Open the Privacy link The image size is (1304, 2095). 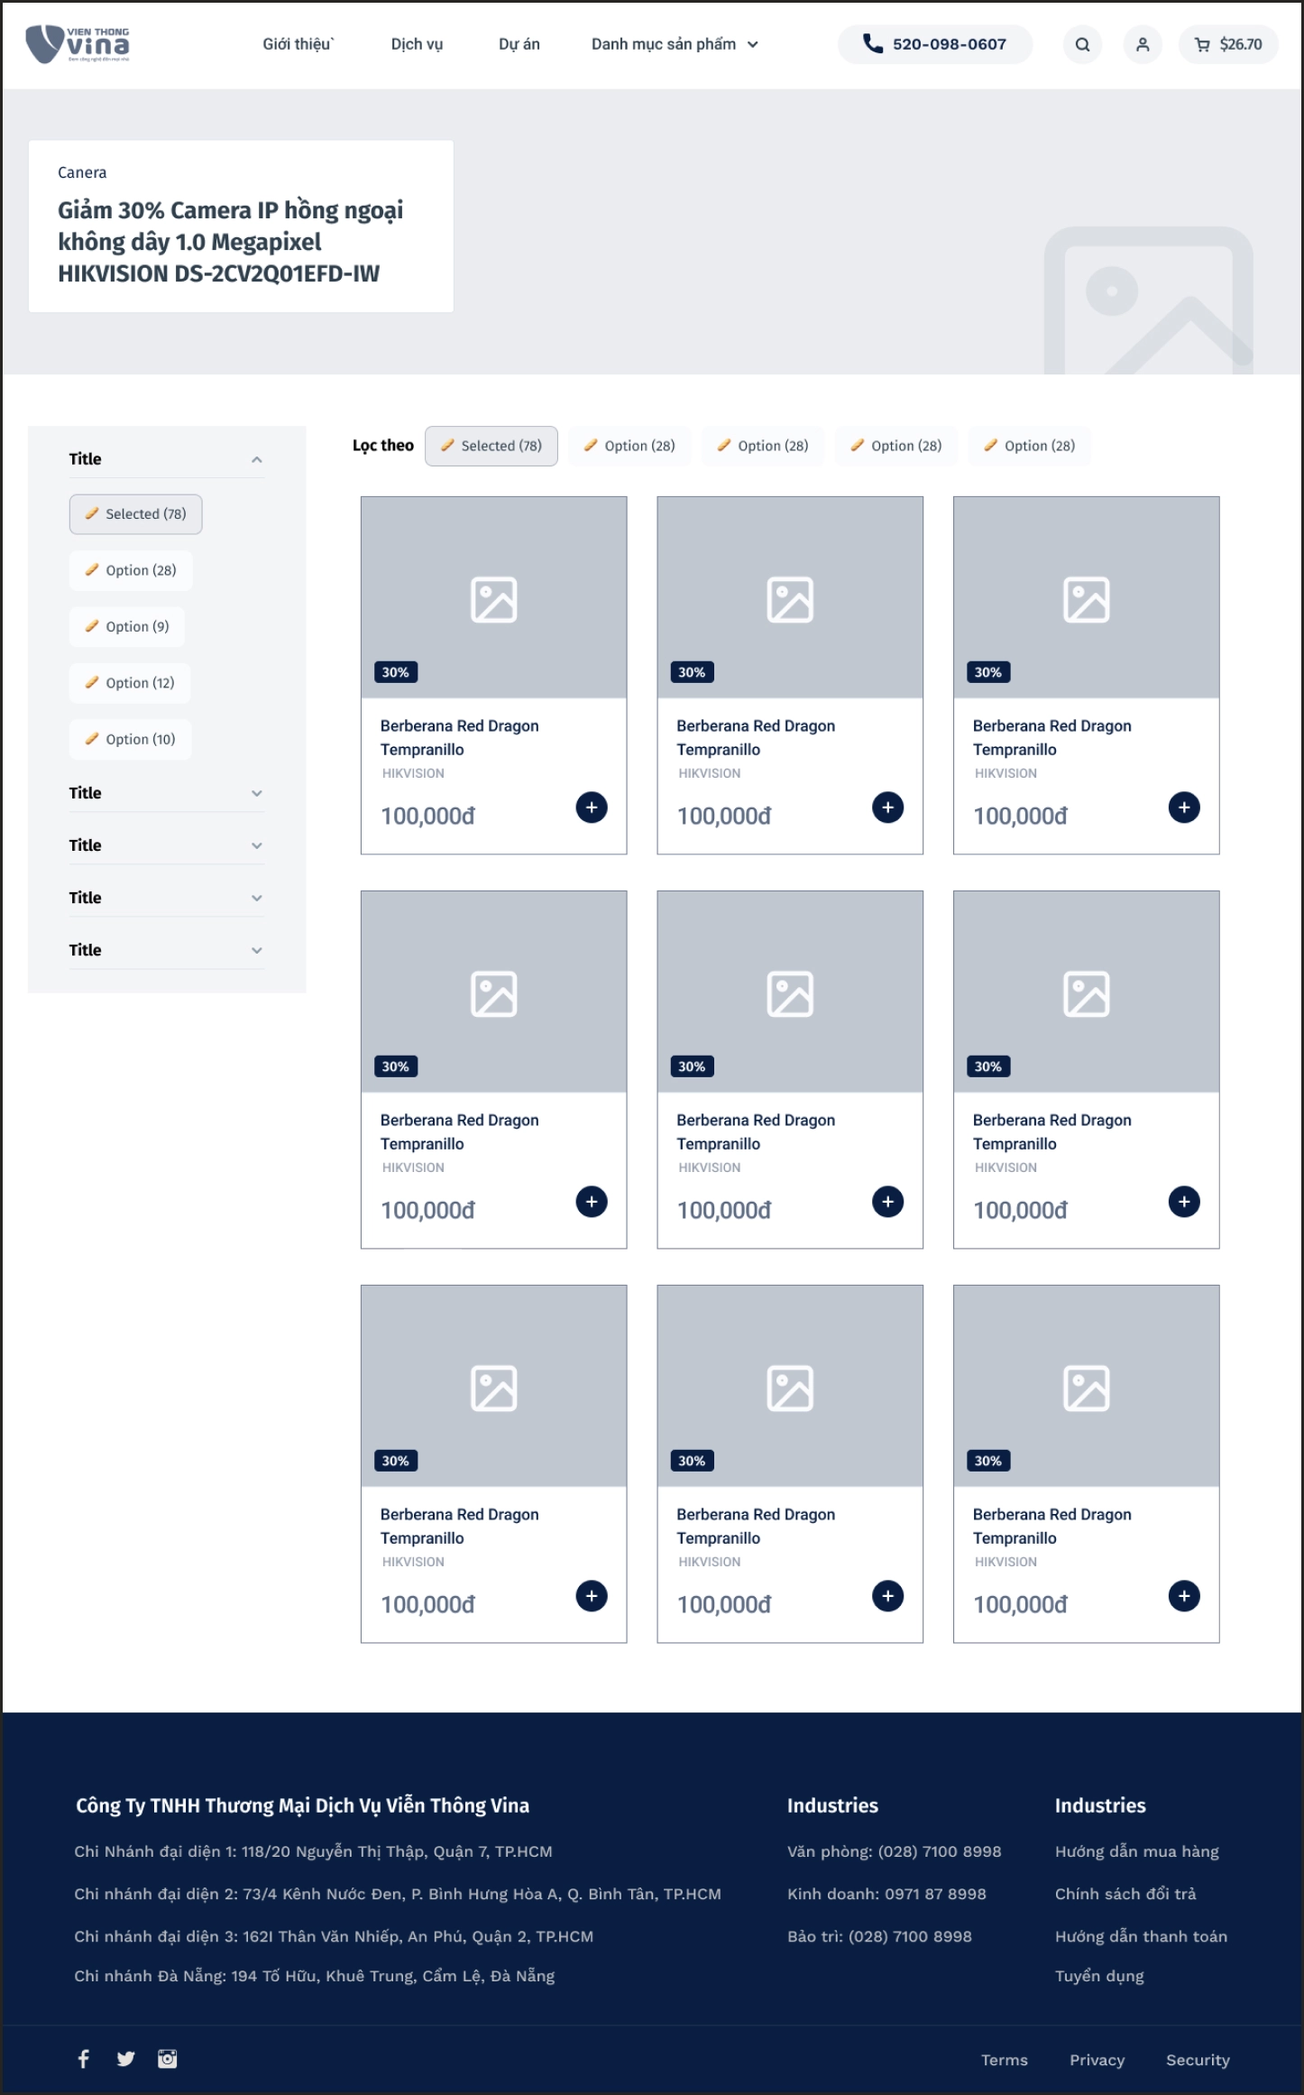click(1097, 2060)
